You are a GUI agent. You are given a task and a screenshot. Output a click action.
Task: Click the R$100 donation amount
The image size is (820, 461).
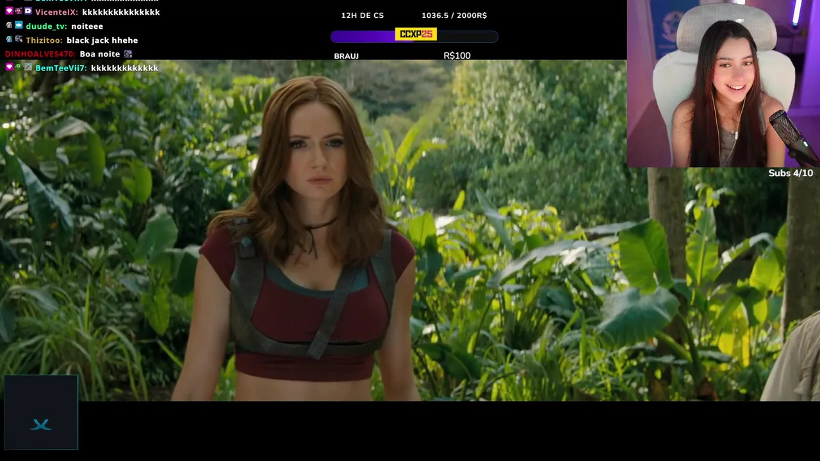coord(457,56)
